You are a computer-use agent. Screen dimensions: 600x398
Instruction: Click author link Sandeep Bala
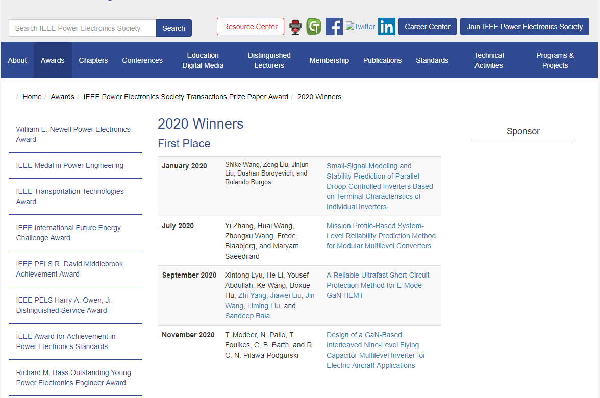[247, 316]
